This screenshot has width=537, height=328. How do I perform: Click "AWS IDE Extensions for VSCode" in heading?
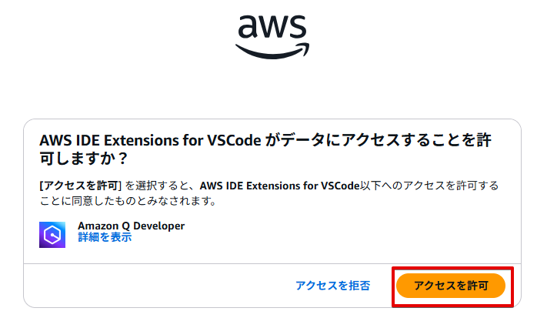click(150, 142)
